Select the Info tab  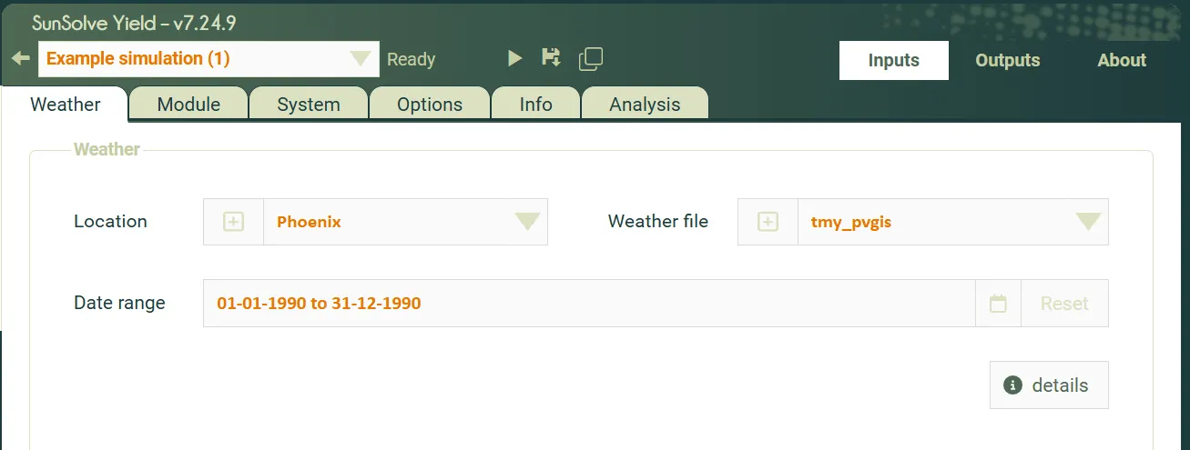pos(535,105)
